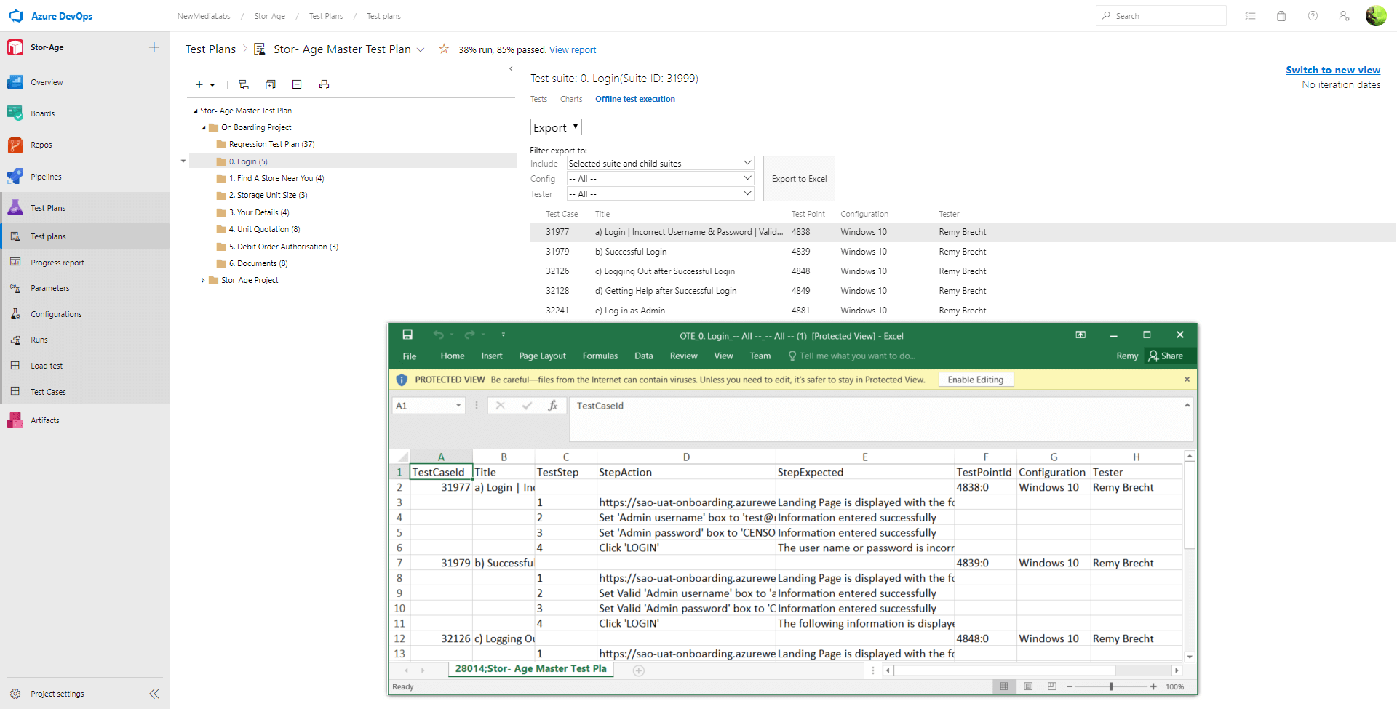The image size is (1397, 709).
Task: Favorite the test plan with the star
Action: (444, 49)
